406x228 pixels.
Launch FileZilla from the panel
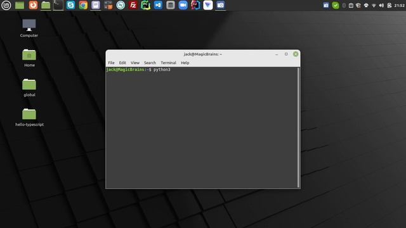(133, 5)
